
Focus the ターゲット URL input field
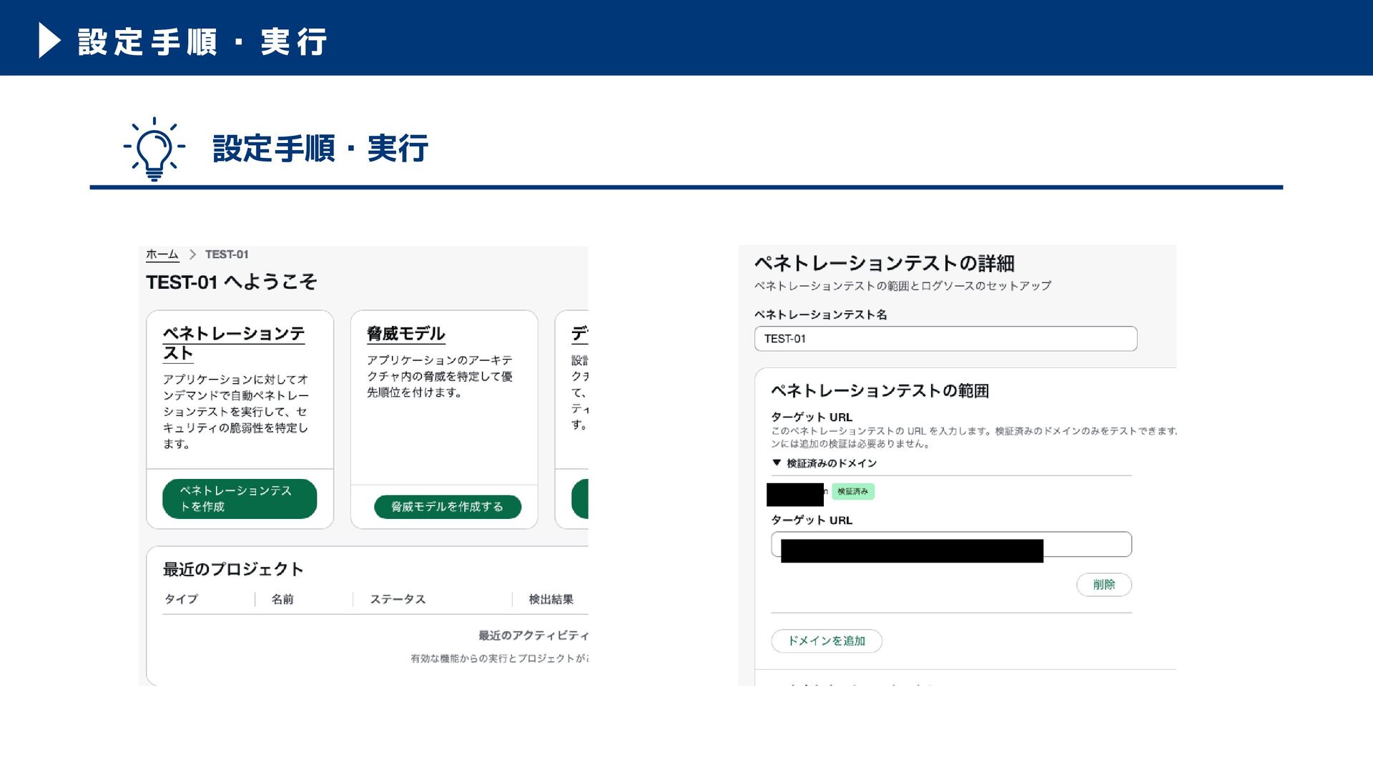(951, 545)
